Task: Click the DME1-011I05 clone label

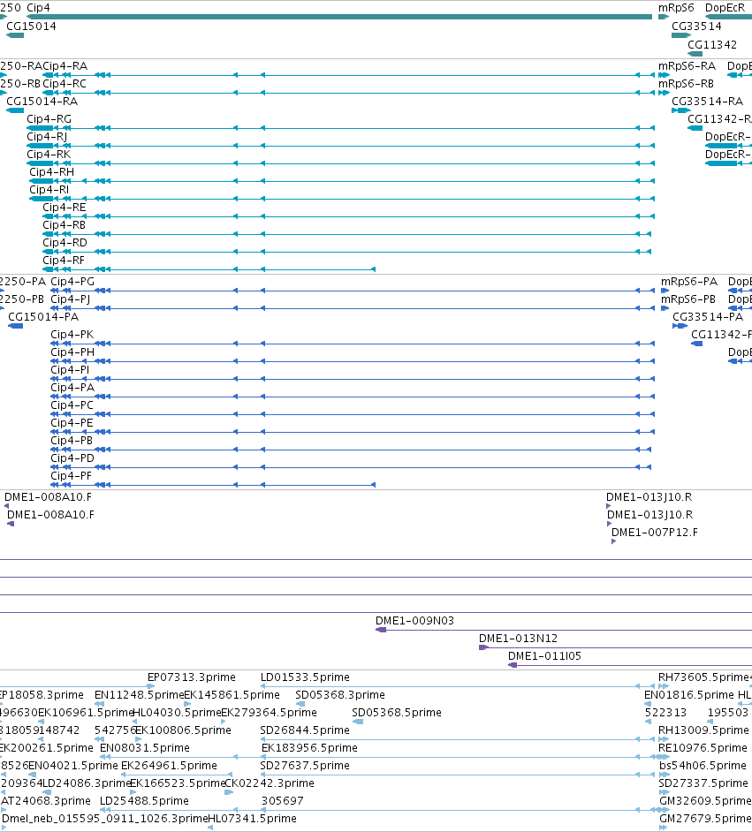Action: click(544, 656)
